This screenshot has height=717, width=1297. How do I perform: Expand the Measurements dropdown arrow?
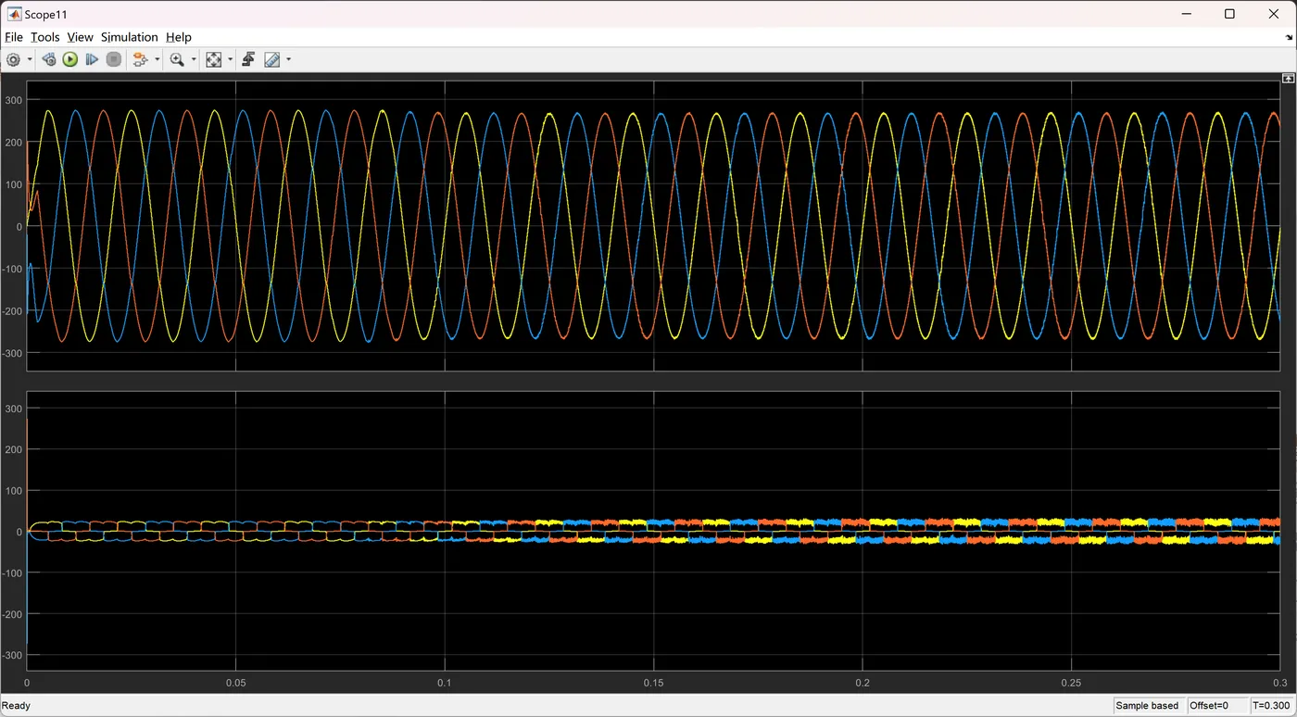(x=289, y=59)
